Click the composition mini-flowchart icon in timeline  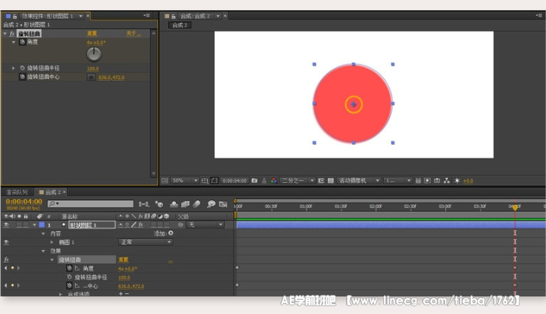[144, 204]
